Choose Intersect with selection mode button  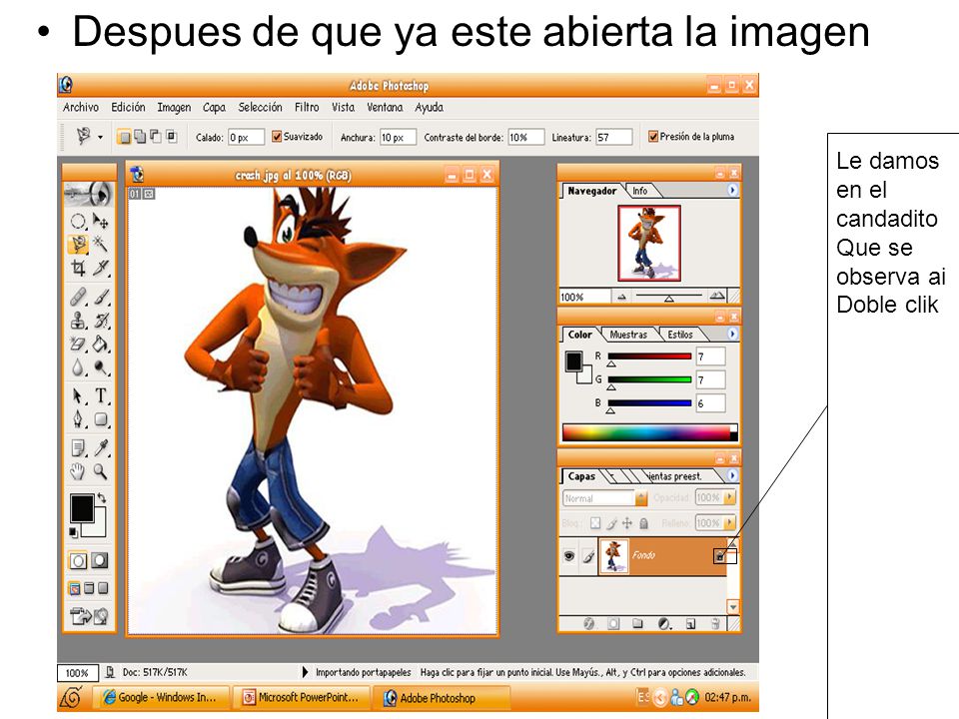[172, 137]
